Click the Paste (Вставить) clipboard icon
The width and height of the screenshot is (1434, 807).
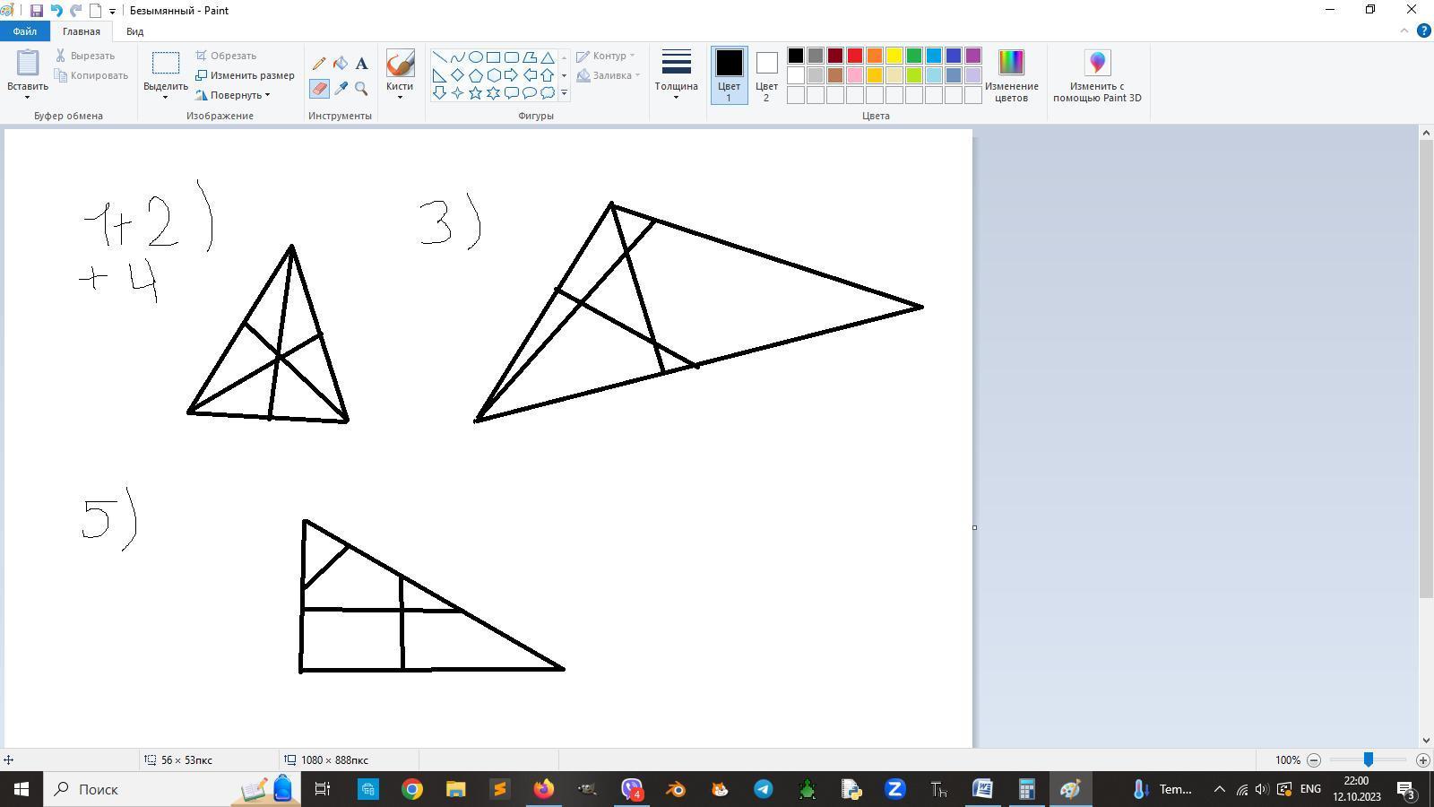[x=28, y=64]
